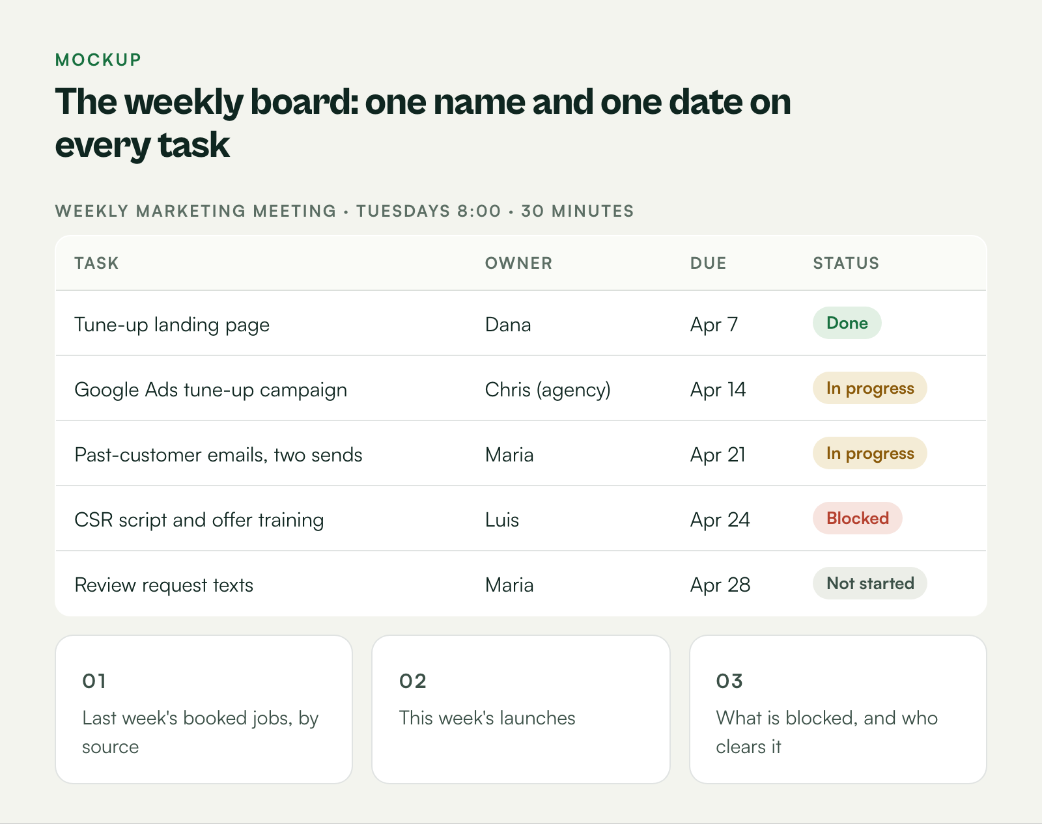Image resolution: width=1042 pixels, height=824 pixels.
Task: Click owner 'Chris (agency)'
Action: pyautogui.click(x=548, y=389)
